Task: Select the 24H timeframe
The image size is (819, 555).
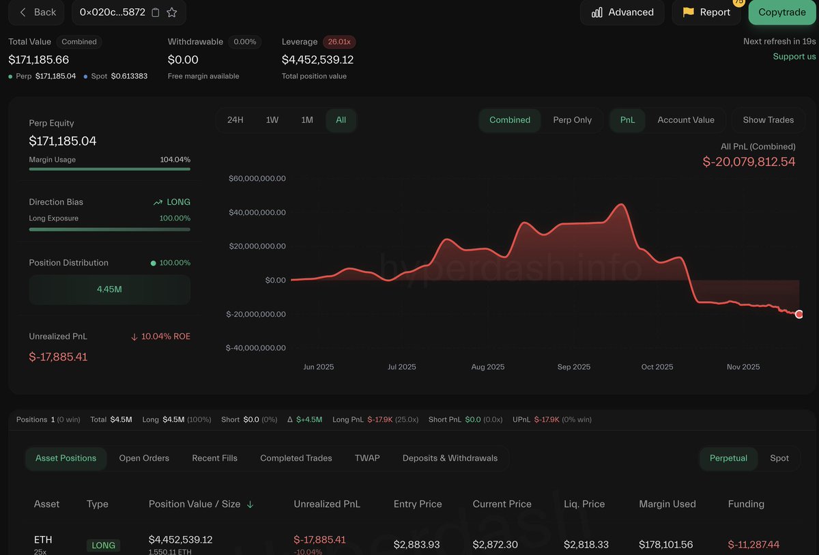Action: pos(235,120)
